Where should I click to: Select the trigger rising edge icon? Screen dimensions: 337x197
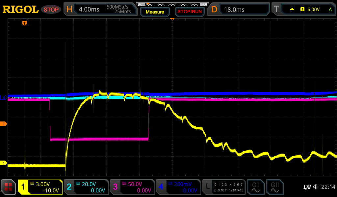click(292, 10)
